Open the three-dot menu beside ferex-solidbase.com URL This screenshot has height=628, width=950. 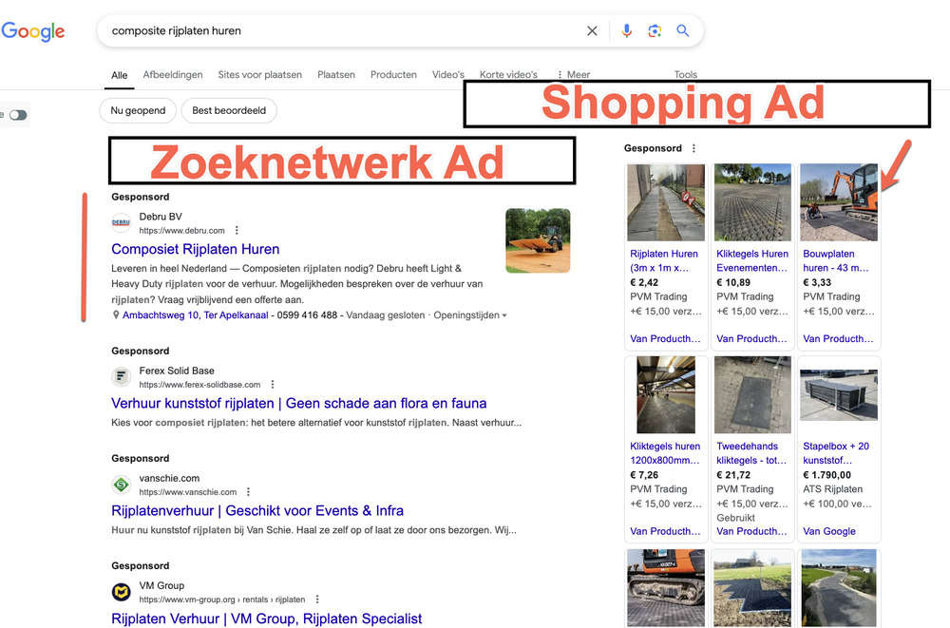pos(273,385)
